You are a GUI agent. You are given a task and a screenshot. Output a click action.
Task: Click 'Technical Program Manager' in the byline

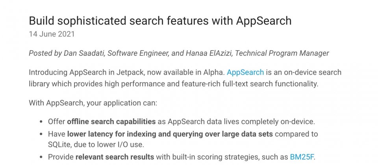[x=282, y=53]
